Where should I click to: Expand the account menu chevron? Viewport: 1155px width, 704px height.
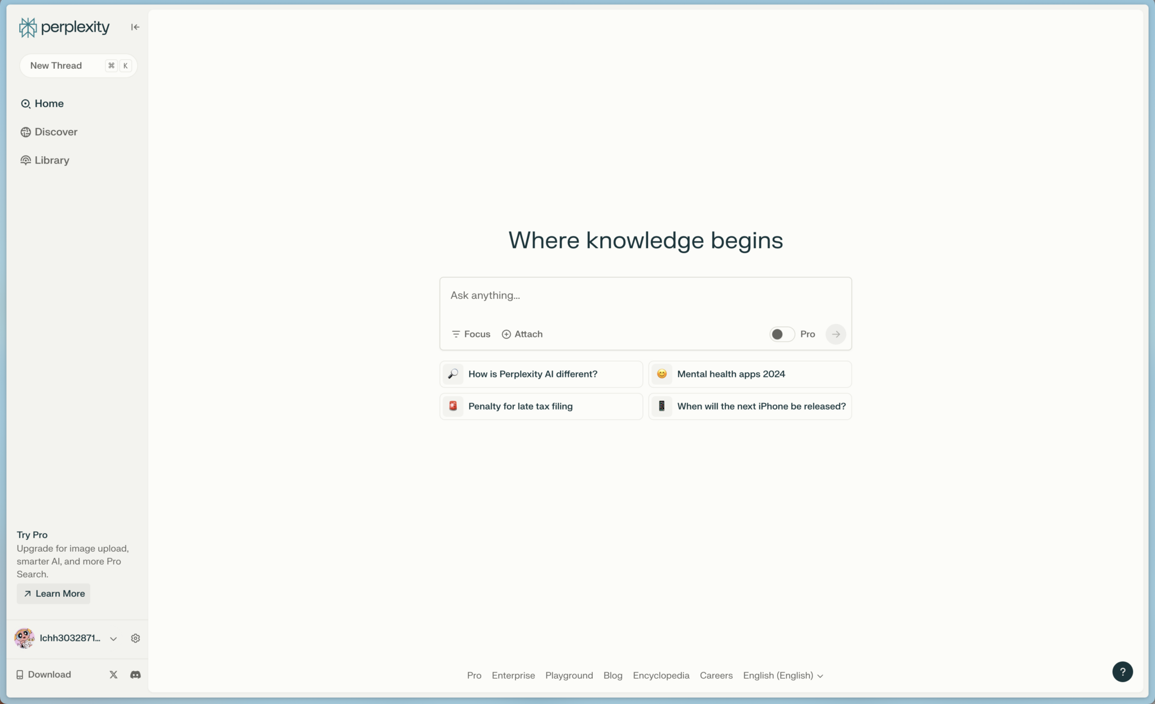[113, 639]
